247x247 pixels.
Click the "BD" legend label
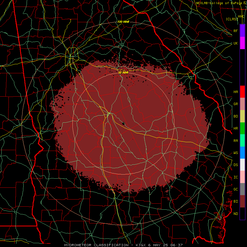click(235, 116)
